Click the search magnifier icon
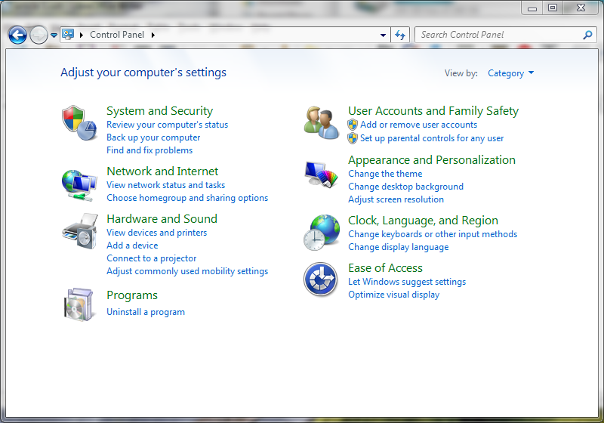This screenshot has height=423, width=604. (x=587, y=35)
